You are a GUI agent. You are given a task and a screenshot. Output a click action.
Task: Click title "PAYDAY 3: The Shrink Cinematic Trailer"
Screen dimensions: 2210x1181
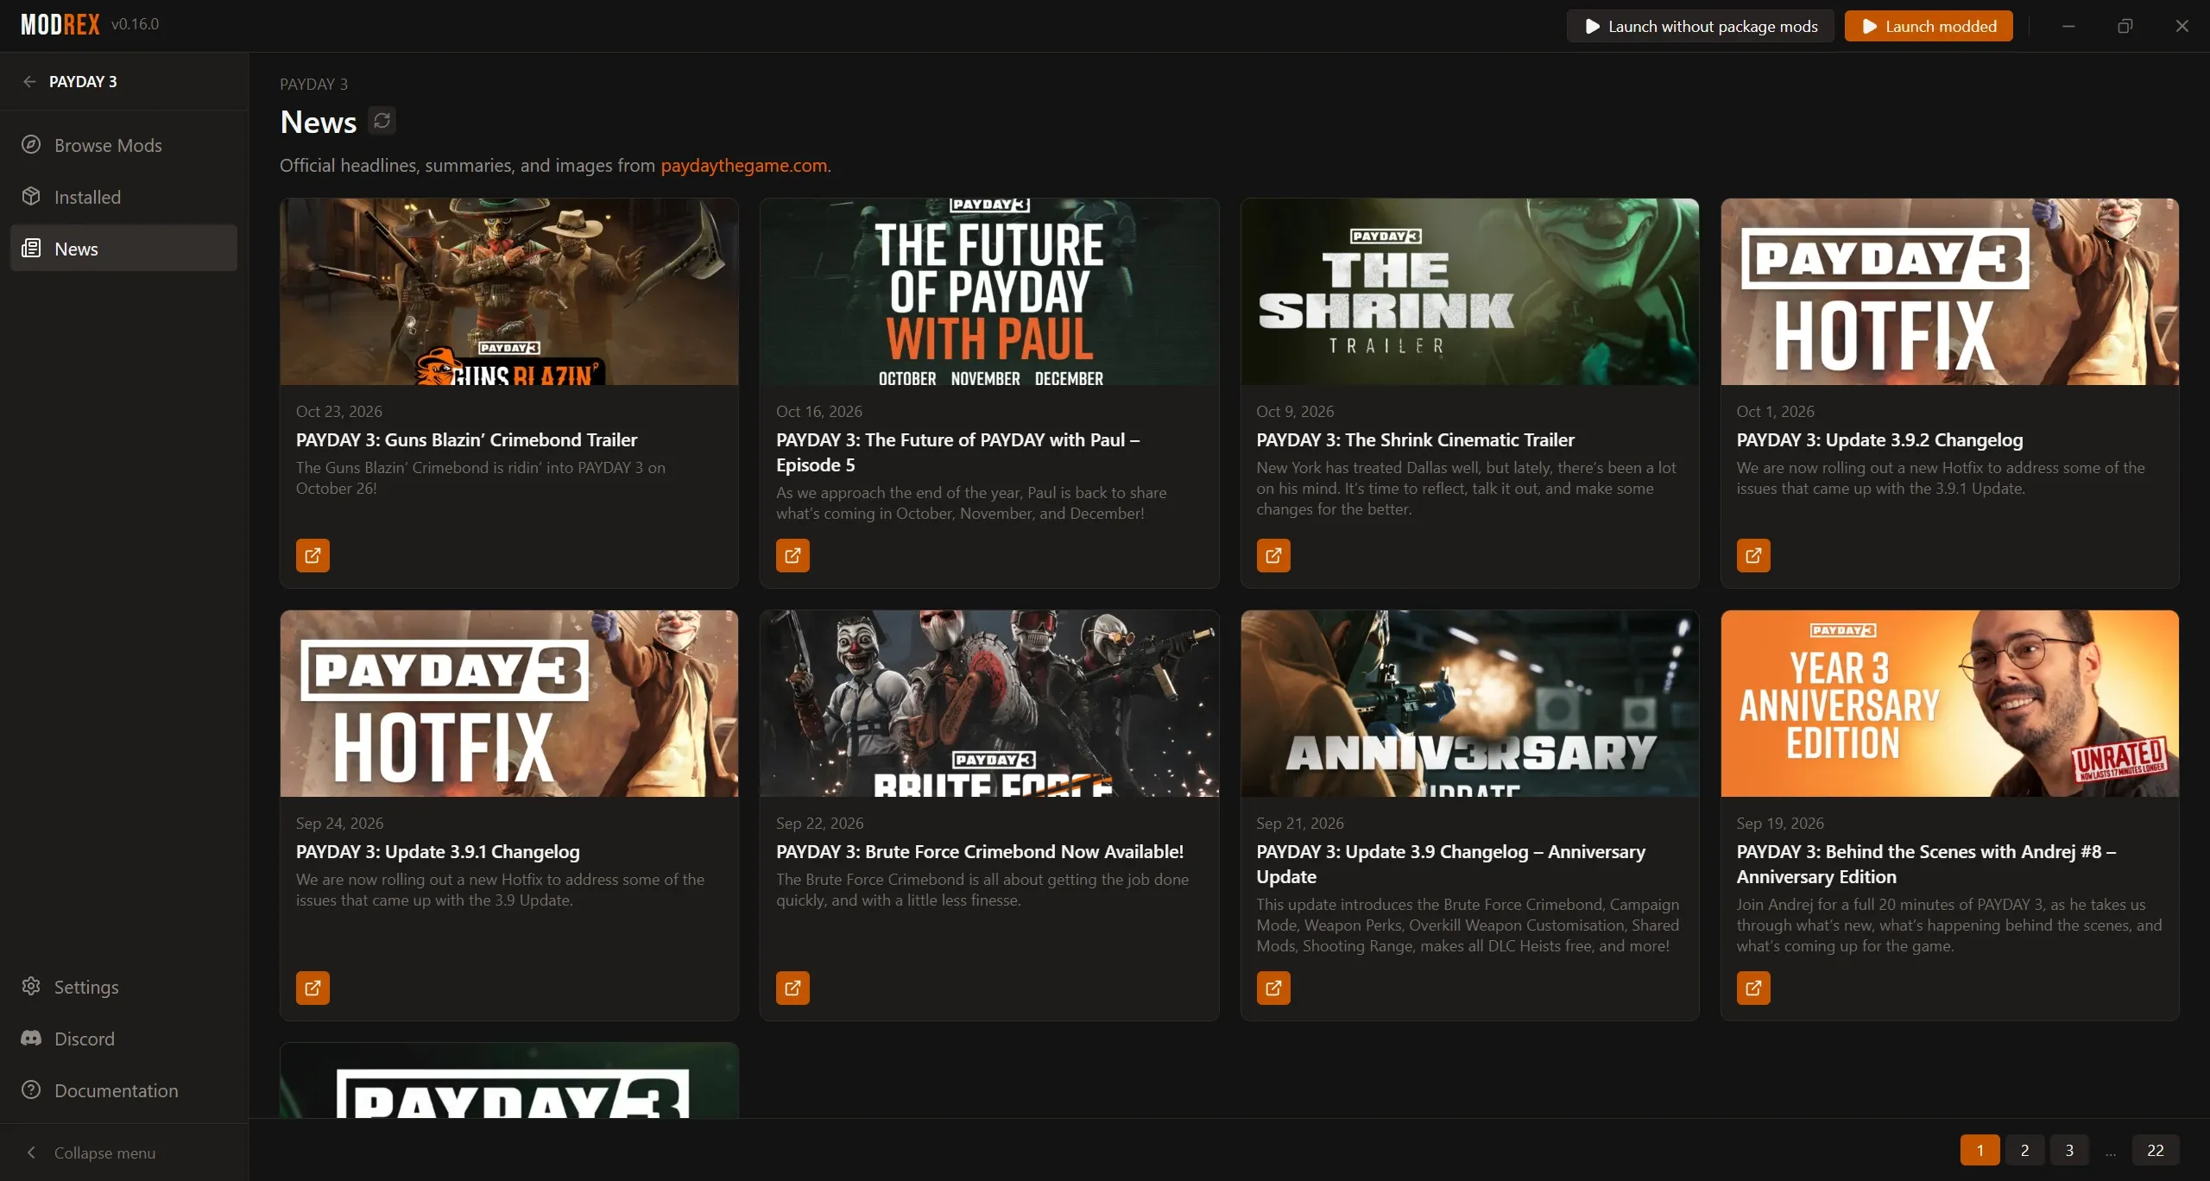pos(1415,439)
